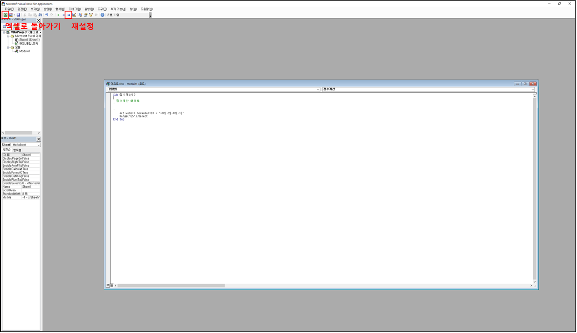Pause execution with the Break icon
Viewport: 577px width, 333px height.
pyautogui.click(x=63, y=15)
